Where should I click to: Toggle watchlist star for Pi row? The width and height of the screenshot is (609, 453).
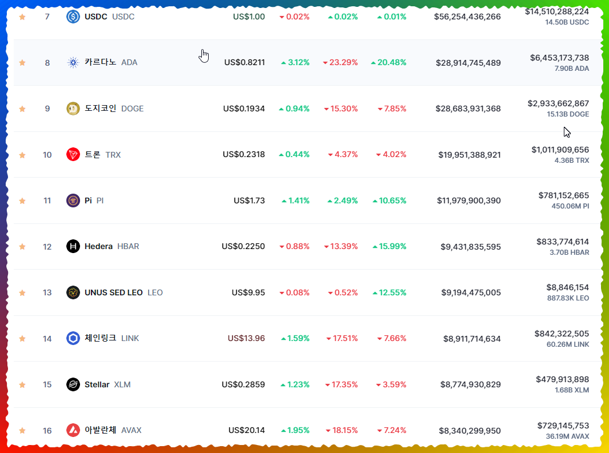pos(22,201)
